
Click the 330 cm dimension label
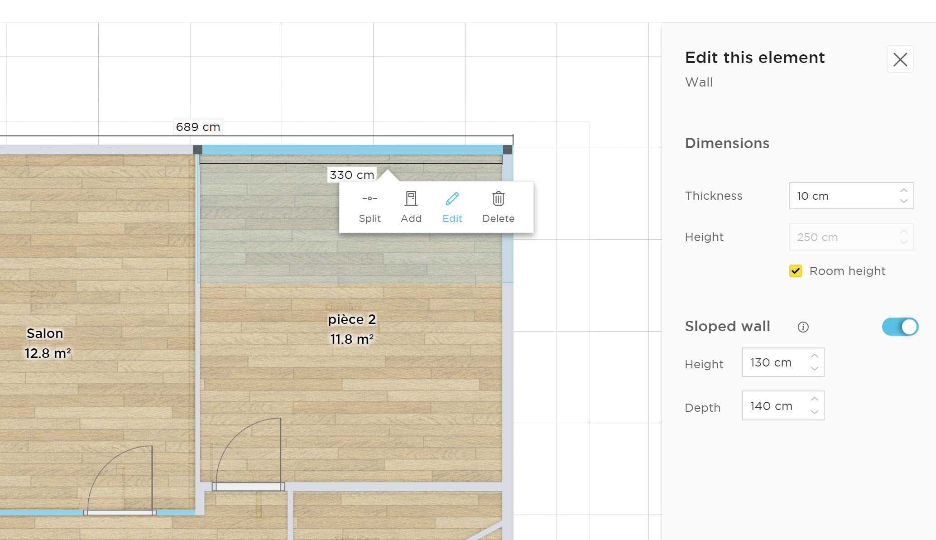click(352, 175)
